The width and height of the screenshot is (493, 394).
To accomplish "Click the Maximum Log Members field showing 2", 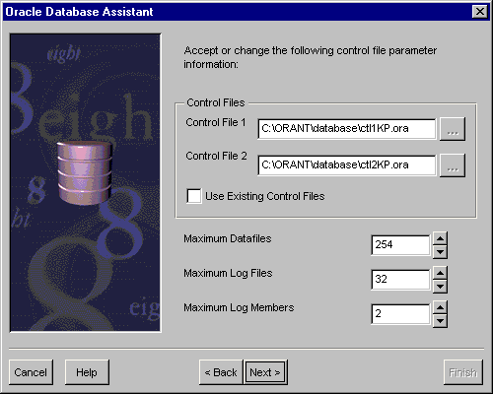I will pyautogui.click(x=400, y=314).
